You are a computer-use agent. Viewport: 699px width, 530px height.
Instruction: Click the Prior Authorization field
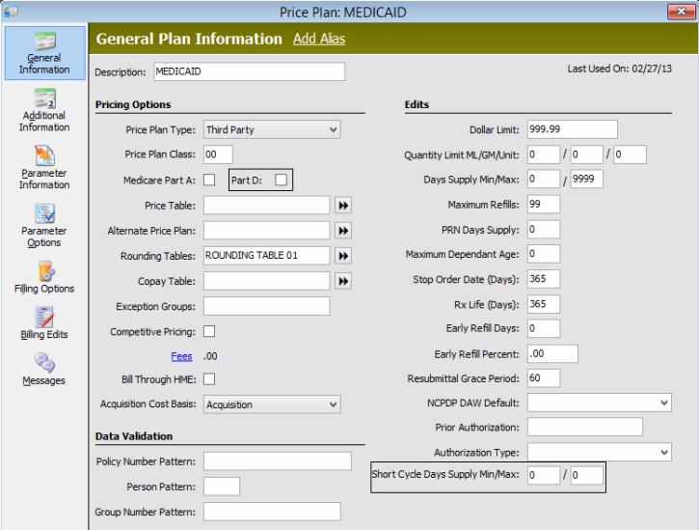[x=585, y=428]
